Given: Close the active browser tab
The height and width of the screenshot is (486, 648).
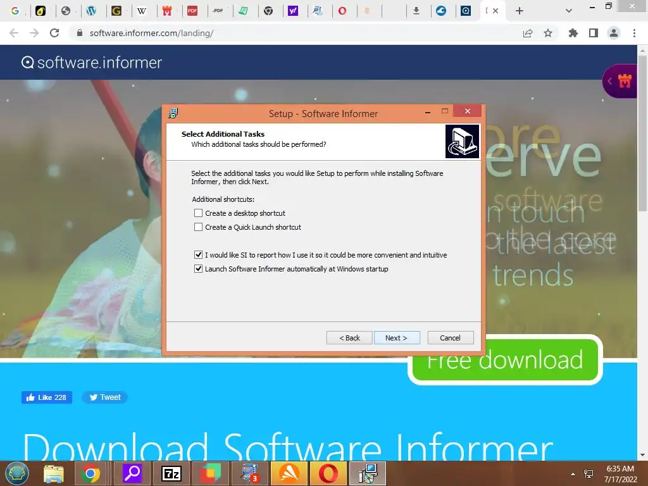Looking at the screenshot, I should tap(495, 11).
